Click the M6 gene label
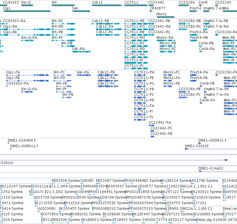The height and width of the screenshot is (224, 237). point(54,3)
